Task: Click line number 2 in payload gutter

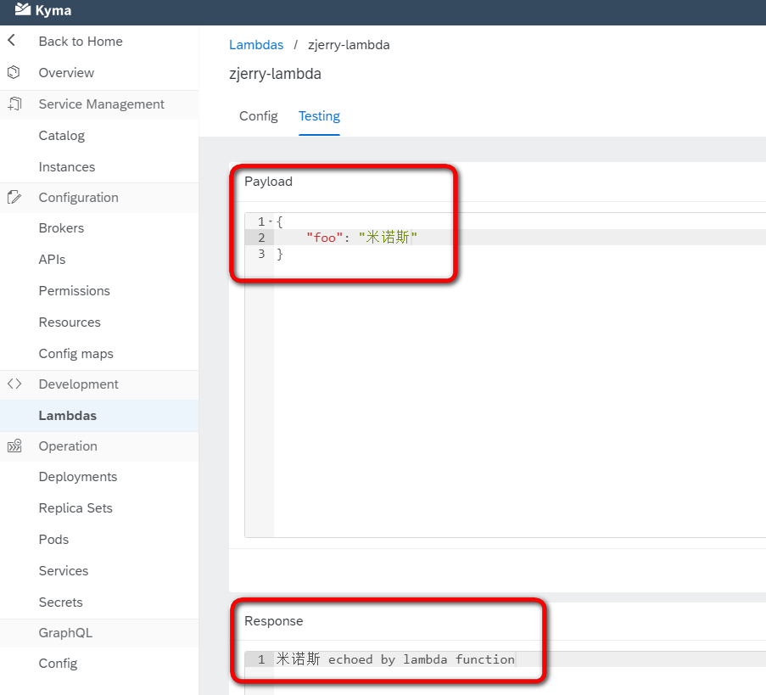Action: [261, 238]
